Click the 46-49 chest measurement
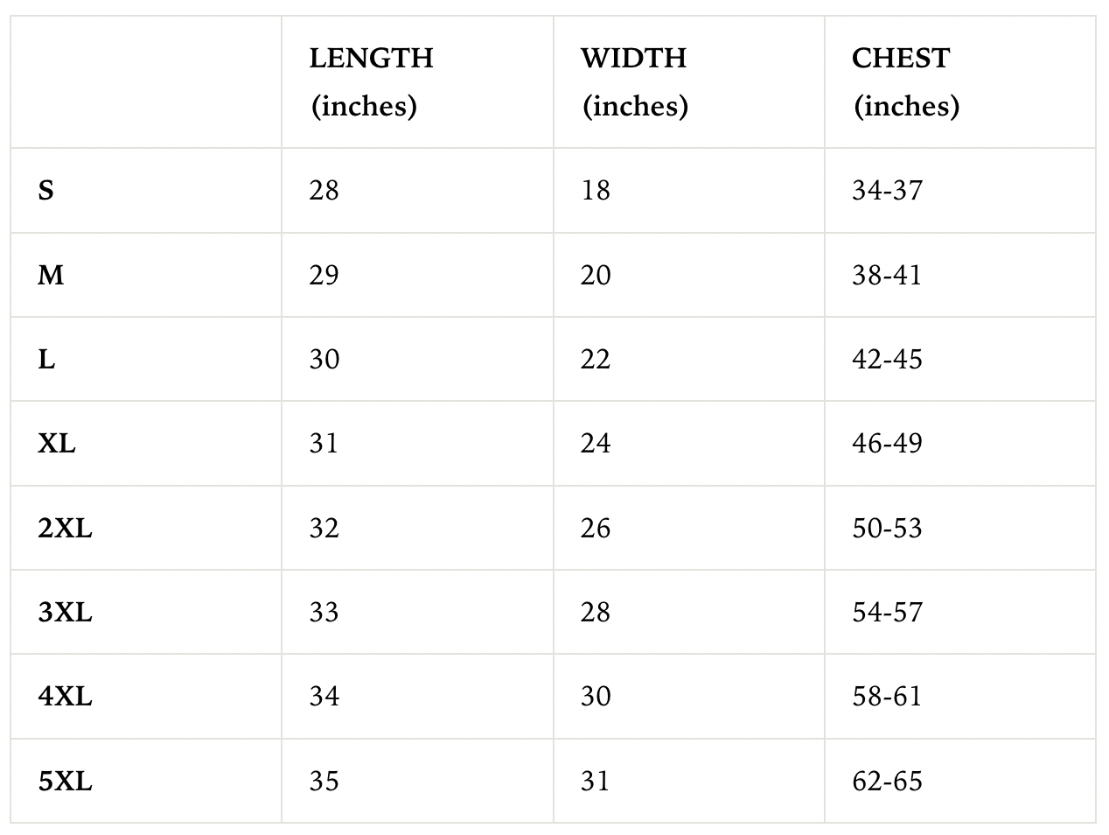This screenshot has width=1109, height=835. coord(887,444)
